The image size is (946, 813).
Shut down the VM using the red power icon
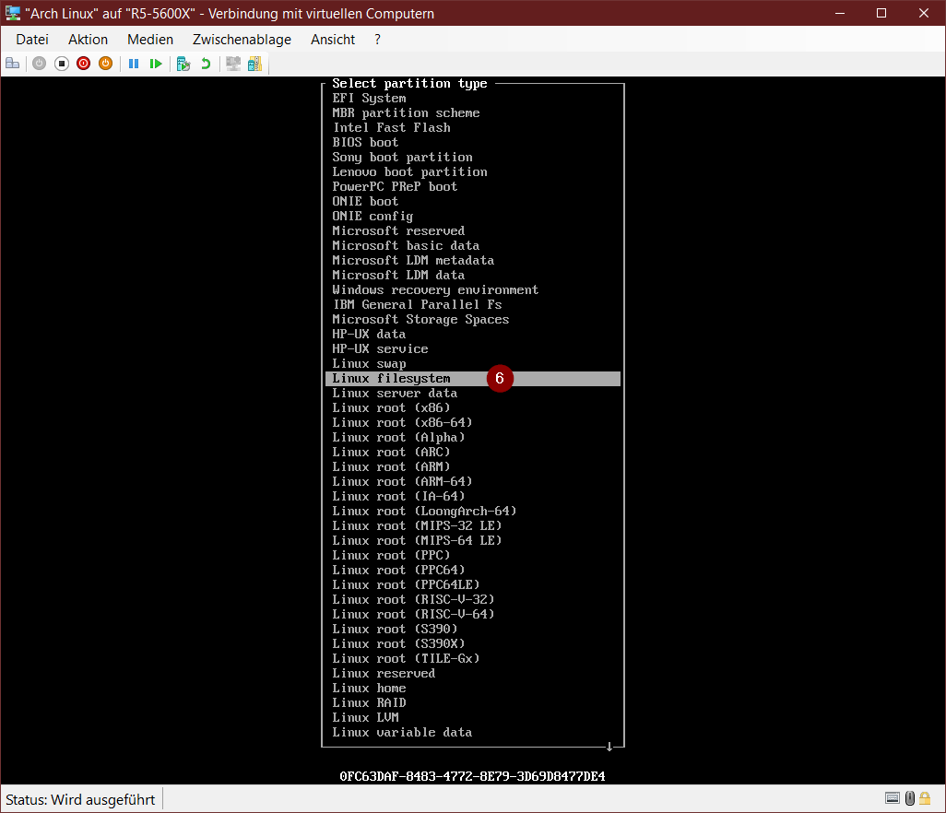coord(83,64)
